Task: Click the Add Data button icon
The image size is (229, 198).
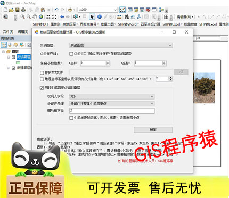Action: coord(70,10)
